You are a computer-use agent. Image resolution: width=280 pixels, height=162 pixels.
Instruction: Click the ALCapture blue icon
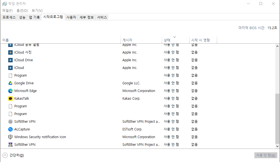tap(10, 129)
